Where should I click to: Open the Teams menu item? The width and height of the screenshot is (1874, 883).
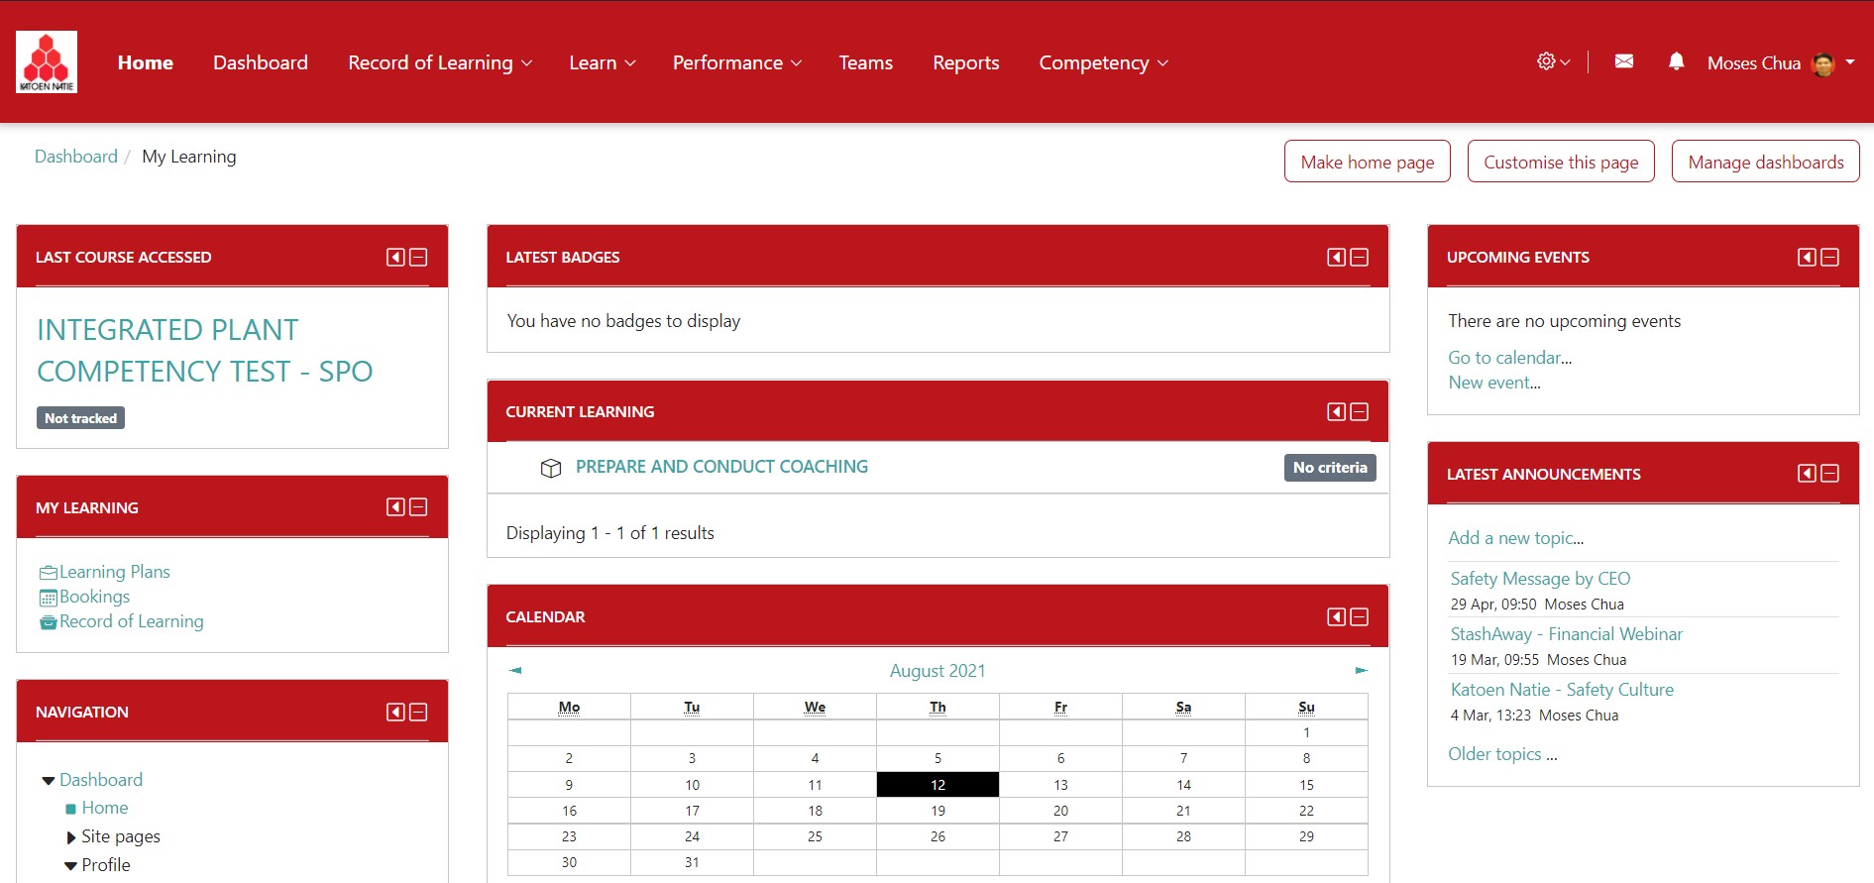tap(865, 62)
